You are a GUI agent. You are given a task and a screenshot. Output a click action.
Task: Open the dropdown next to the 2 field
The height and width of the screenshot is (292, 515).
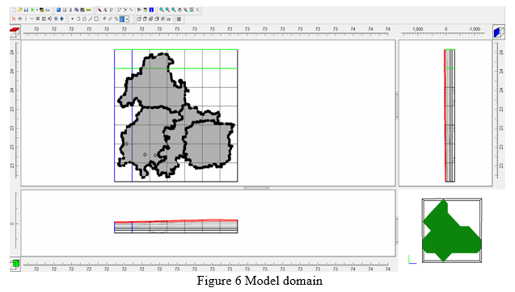pyautogui.click(x=127, y=19)
